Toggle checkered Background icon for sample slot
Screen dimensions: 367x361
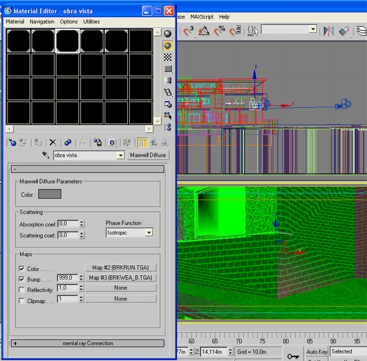168,57
